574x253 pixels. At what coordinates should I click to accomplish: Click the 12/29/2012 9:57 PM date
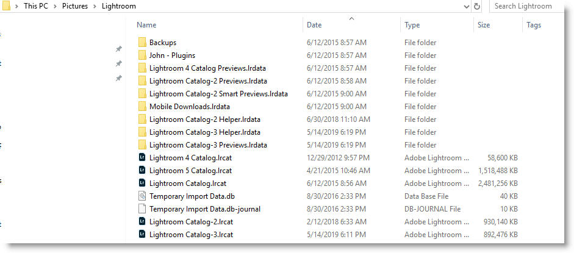tap(339, 157)
